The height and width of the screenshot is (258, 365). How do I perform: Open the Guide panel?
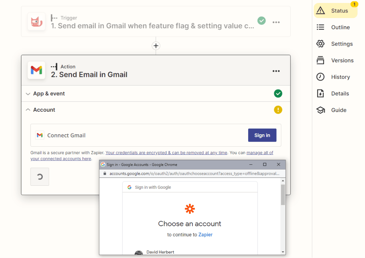click(336, 110)
